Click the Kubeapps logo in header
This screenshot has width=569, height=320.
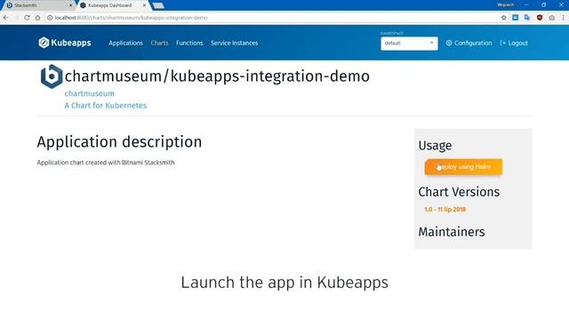pyautogui.click(x=65, y=43)
